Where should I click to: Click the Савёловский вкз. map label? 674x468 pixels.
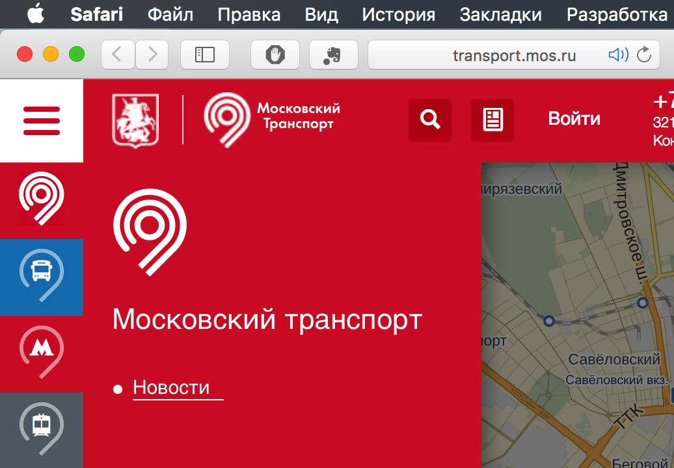[x=617, y=380]
